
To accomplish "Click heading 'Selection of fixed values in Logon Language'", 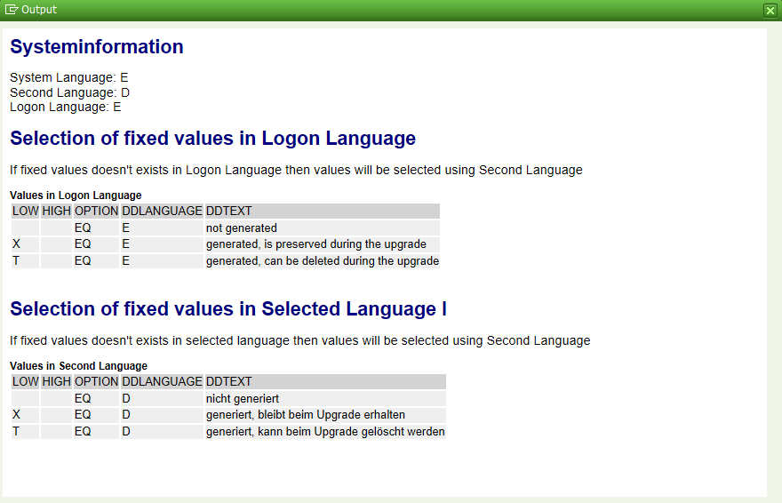I will click(213, 139).
